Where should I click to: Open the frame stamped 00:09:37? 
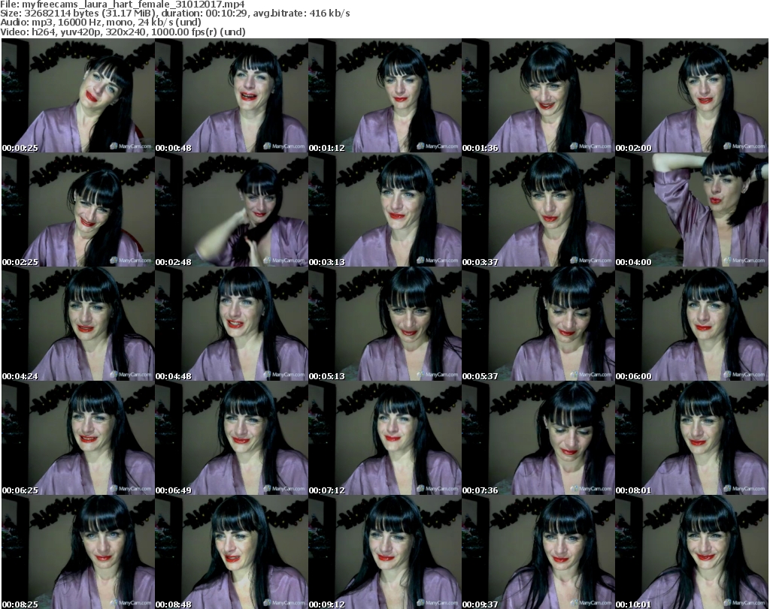click(538, 552)
